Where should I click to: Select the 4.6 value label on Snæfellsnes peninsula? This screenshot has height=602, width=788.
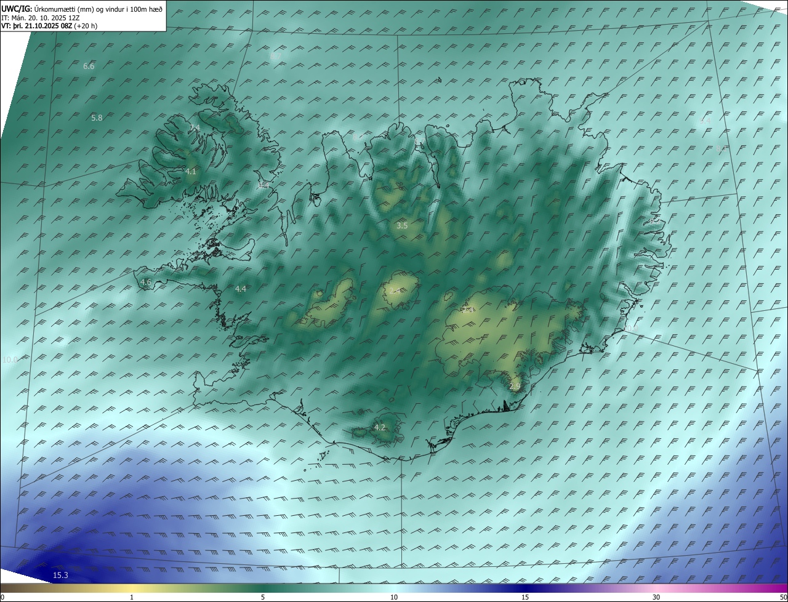pyautogui.click(x=146, y=282)
